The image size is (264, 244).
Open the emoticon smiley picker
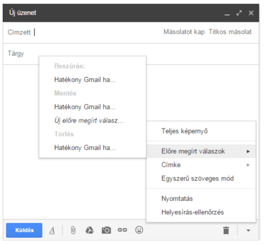pos(139,230)
